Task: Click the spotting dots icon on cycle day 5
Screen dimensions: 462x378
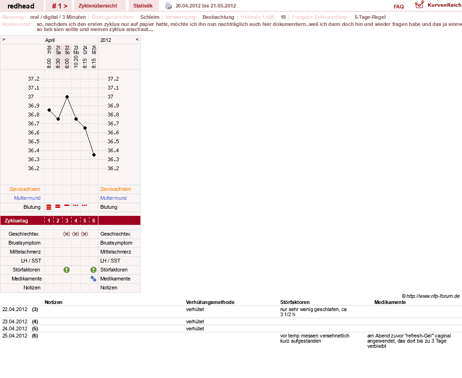Action: click(85, 205)
